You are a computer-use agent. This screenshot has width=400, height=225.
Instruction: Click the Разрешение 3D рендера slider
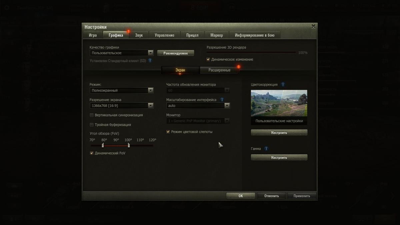[x=251, y=52]
